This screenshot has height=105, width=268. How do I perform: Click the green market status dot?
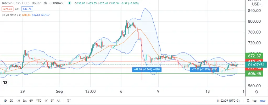pos(69,3)
